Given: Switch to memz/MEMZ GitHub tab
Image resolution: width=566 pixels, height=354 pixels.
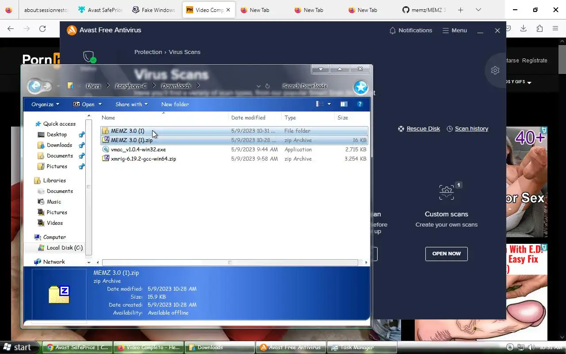Looking at the screenshot, I should pos(424,10).
